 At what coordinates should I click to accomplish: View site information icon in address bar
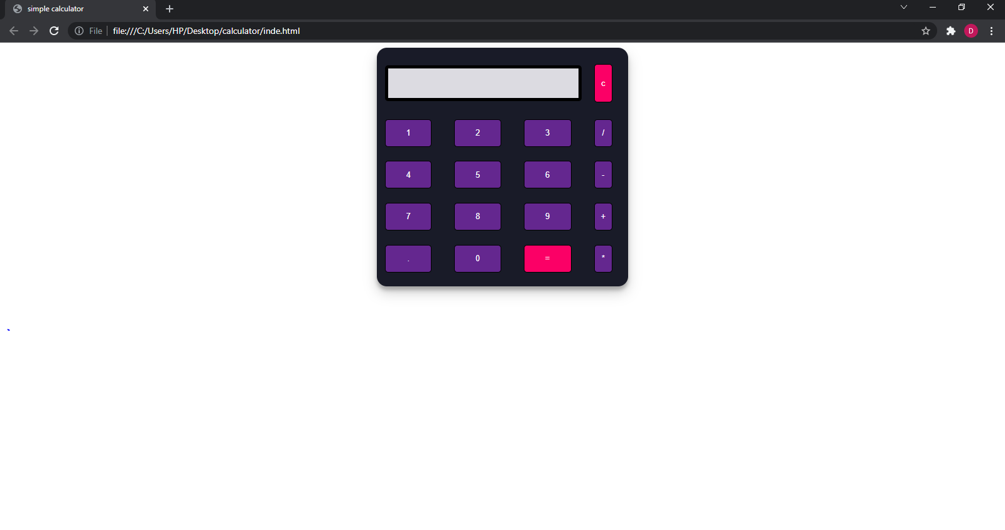coord(79,31)
